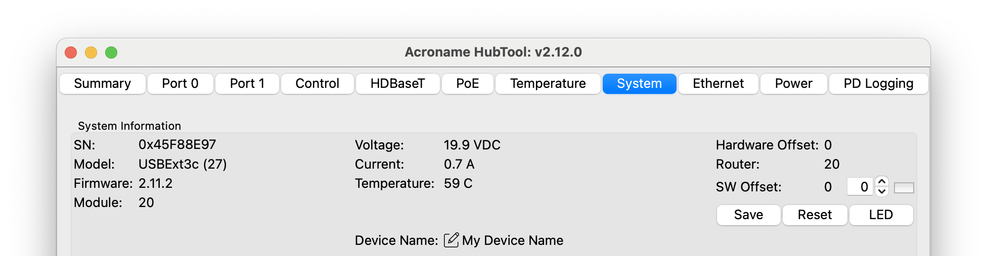
Task: Show the PoE tab
Action: [467, 84]
